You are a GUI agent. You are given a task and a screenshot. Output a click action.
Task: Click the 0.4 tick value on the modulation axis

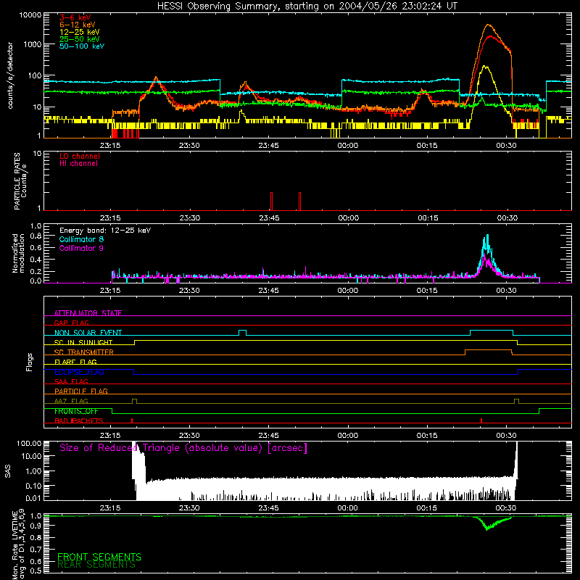[x=36, y=260]
